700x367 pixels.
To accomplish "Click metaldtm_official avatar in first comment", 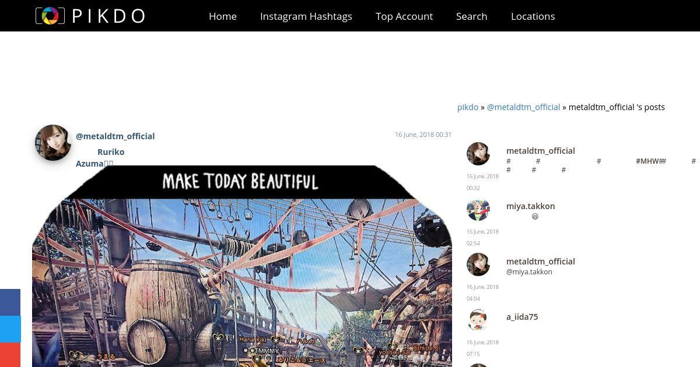I will [478, 154].
